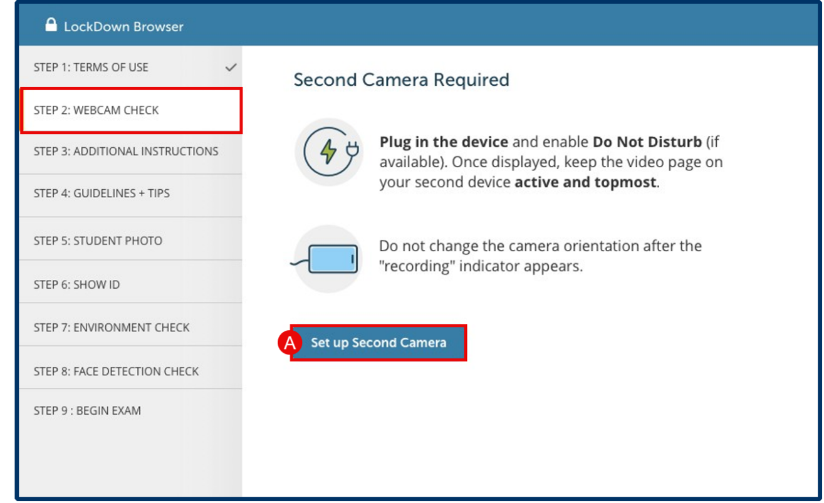Viewport: 824px width, 503px height.
Task: Click the LockDown Browser title text
Action: (x=123, y=26)
